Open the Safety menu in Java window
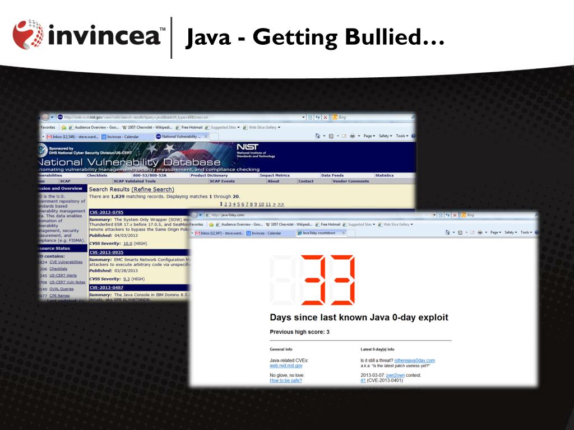The height and width of the screenshot is (430, 574). 510,232
